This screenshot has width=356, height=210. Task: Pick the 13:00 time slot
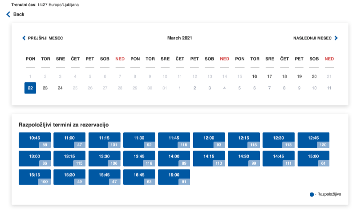point(35,158)
